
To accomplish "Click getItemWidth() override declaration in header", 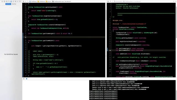I will [x=129, y=50].
